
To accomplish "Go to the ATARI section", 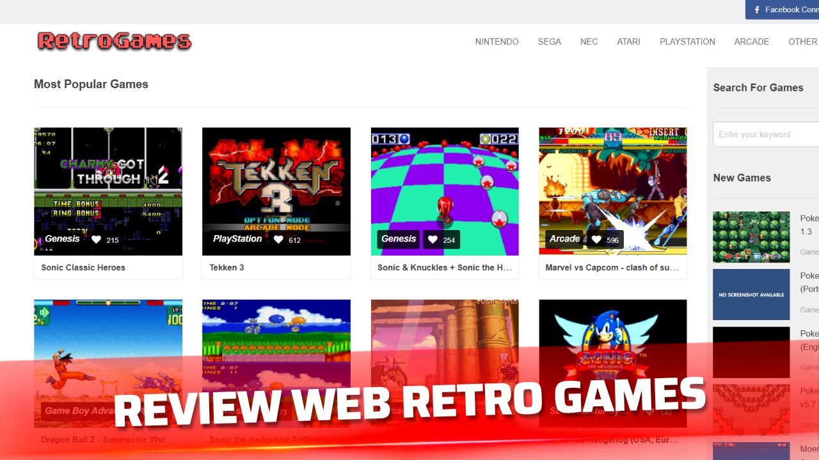I will pyautogui.click(x=628, y=42).
